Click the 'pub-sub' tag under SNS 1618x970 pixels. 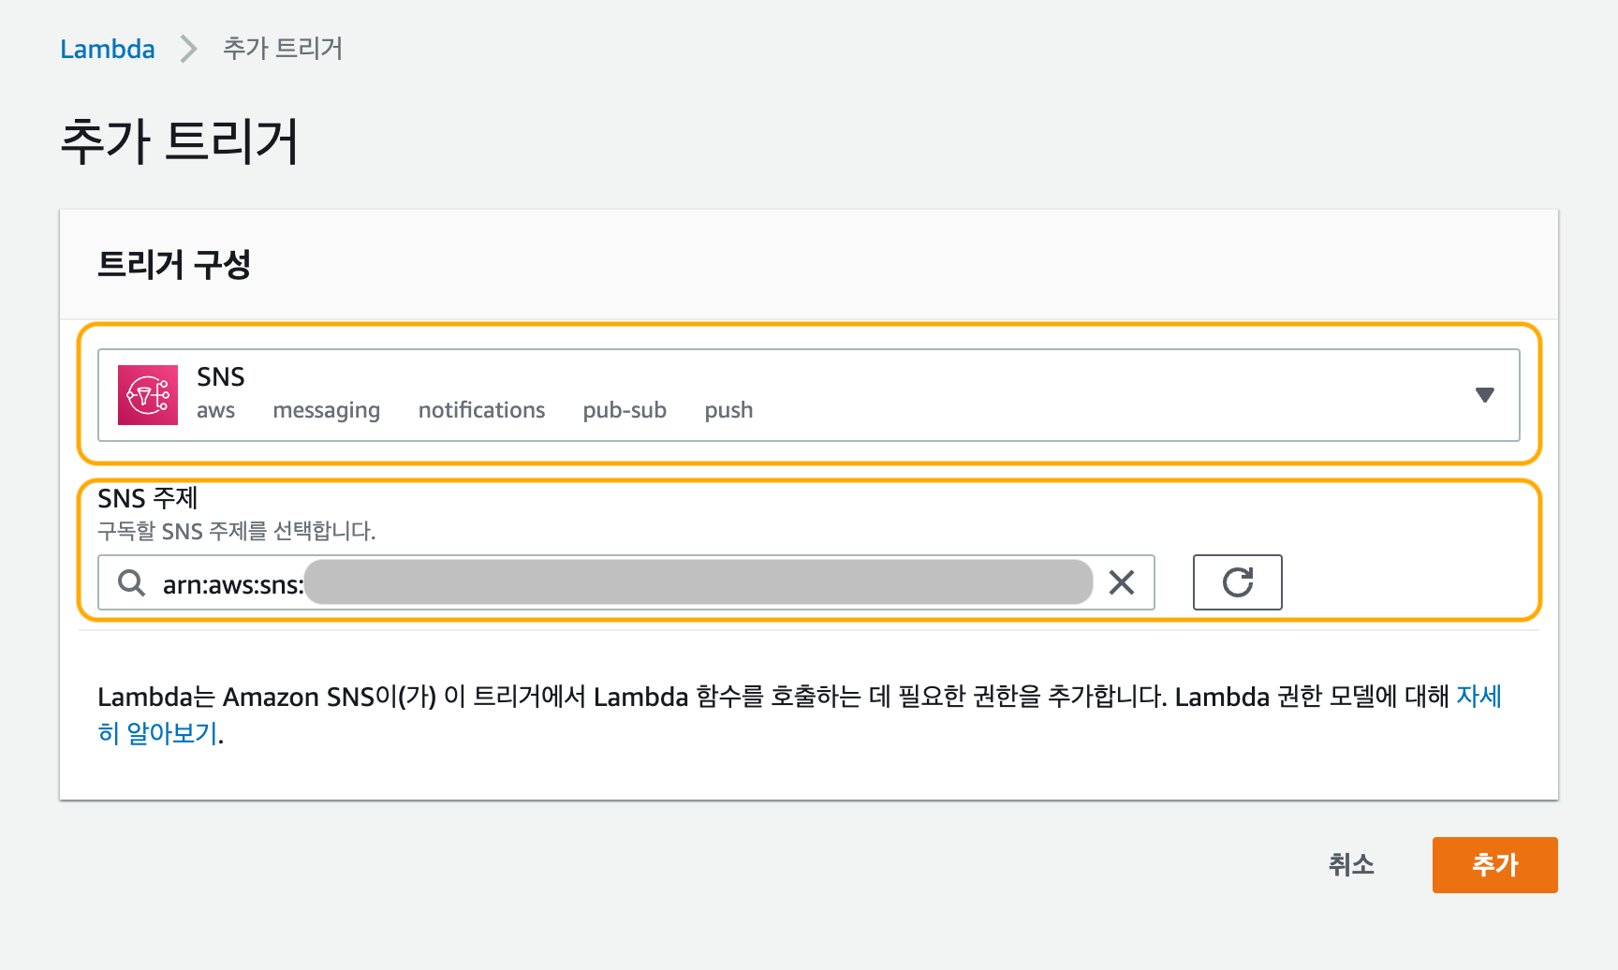pyautogui.click(x=625, y=410)
